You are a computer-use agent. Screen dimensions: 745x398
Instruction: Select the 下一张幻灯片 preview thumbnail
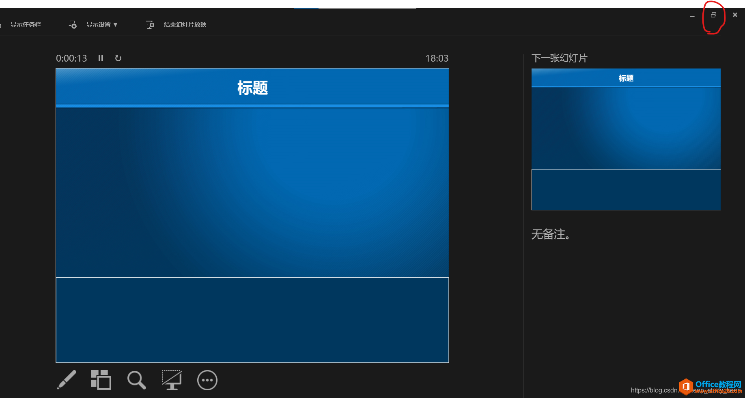click(x=625, y=140)
